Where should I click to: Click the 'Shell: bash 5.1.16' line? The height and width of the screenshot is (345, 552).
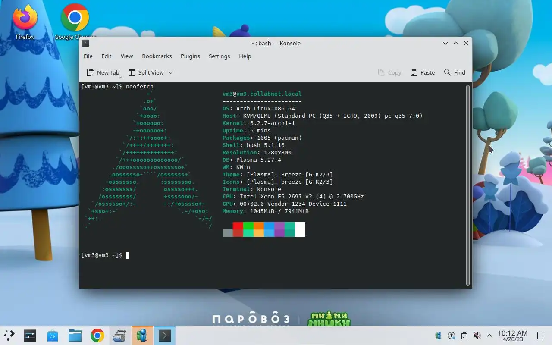[254, 145]
